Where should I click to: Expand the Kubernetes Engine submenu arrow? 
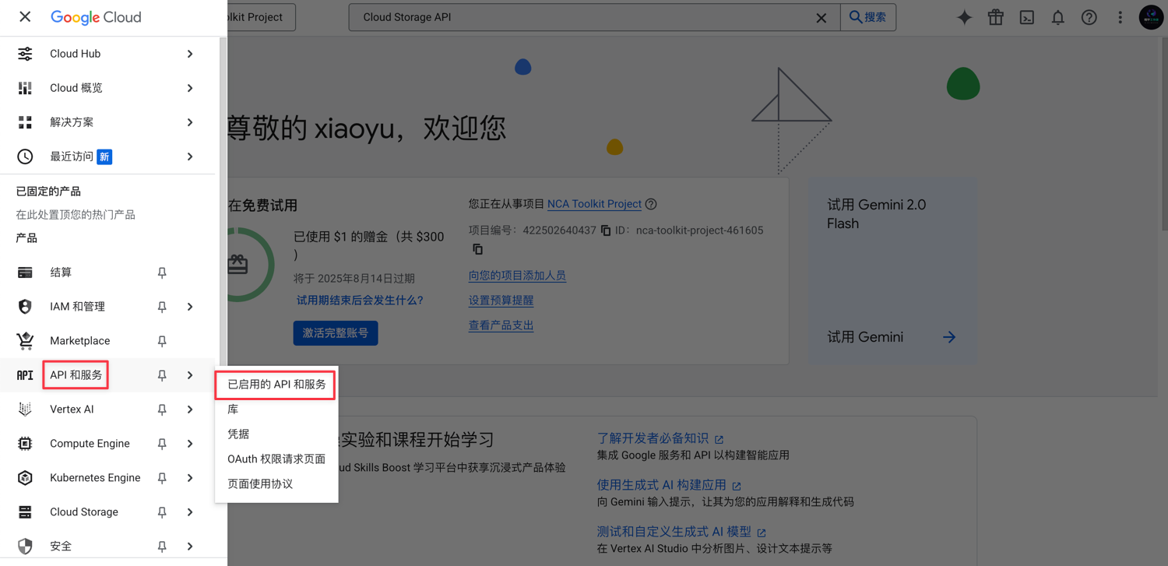[x=190, y=478]
